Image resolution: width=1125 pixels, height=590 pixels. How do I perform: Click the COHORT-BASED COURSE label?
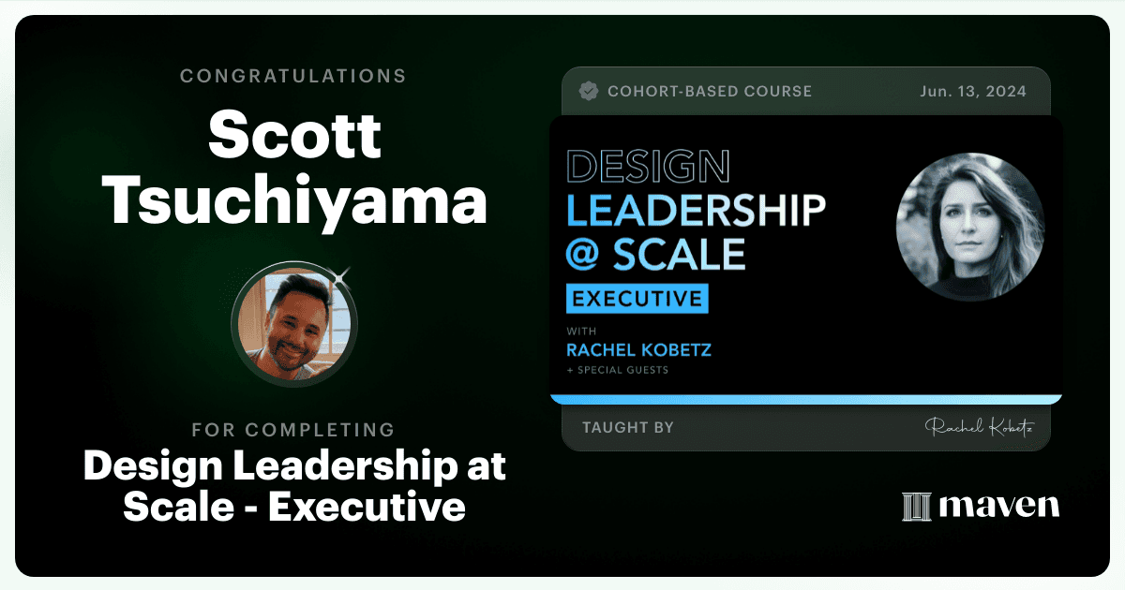coord(710,91)
